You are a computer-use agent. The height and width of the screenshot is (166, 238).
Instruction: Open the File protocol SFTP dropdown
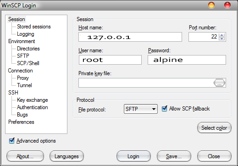click(141, 109)
